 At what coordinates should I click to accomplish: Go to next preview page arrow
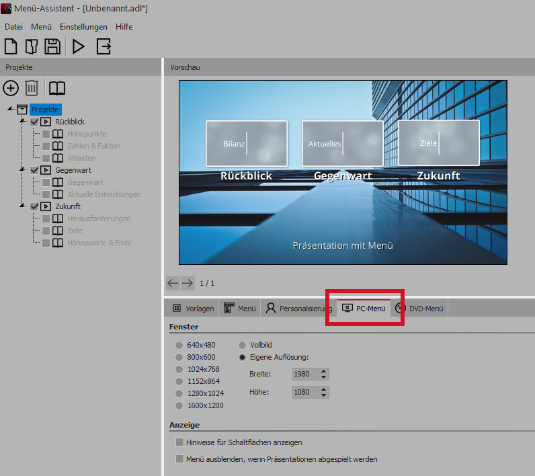[x=188, y=283]
